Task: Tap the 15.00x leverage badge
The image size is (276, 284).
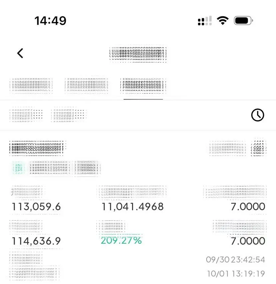Action: tap(87, 168)
